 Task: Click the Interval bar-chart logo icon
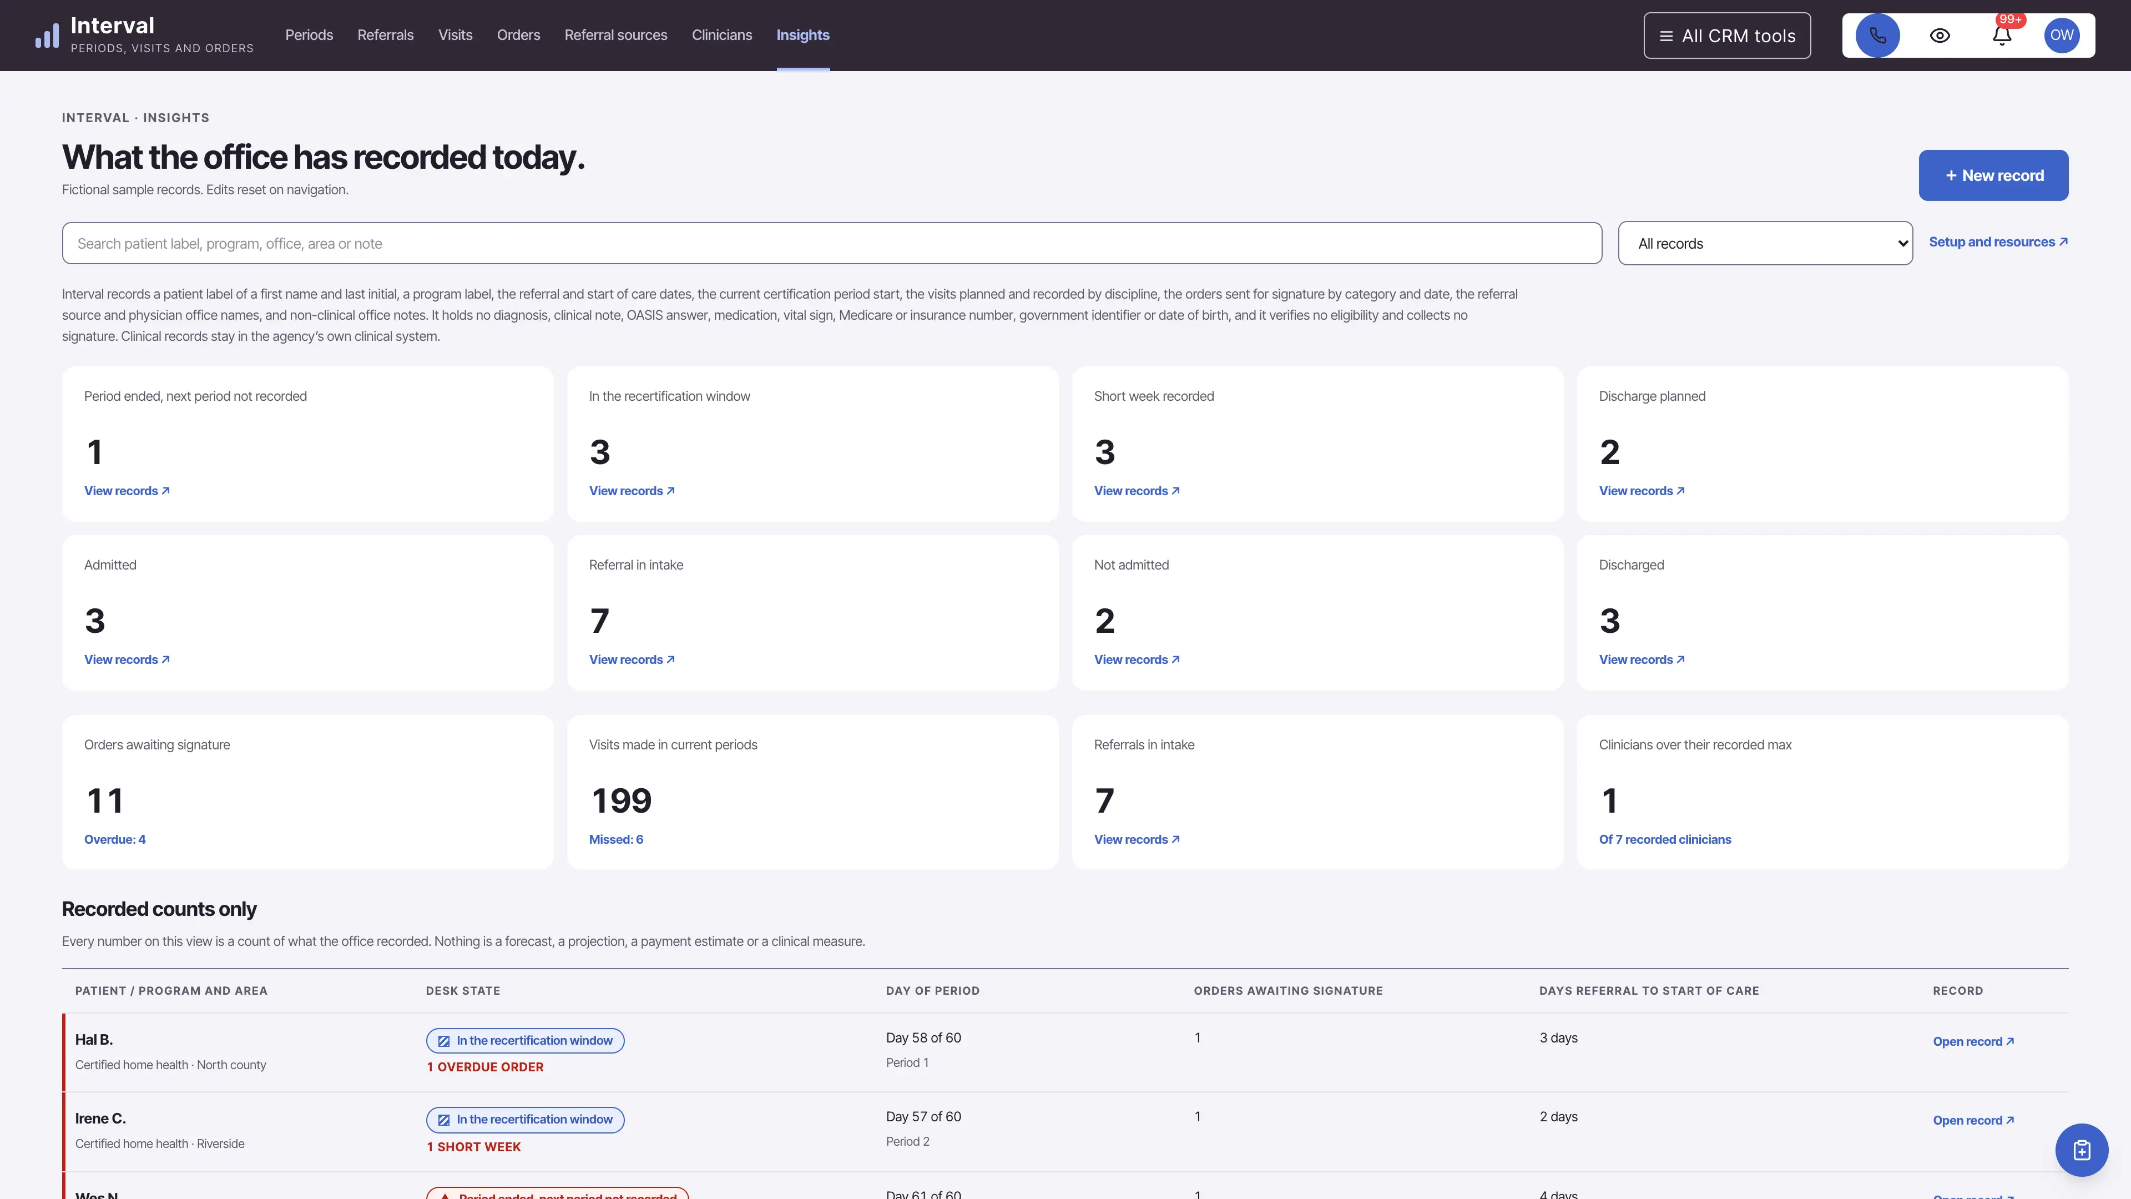(x=47, y=36)
